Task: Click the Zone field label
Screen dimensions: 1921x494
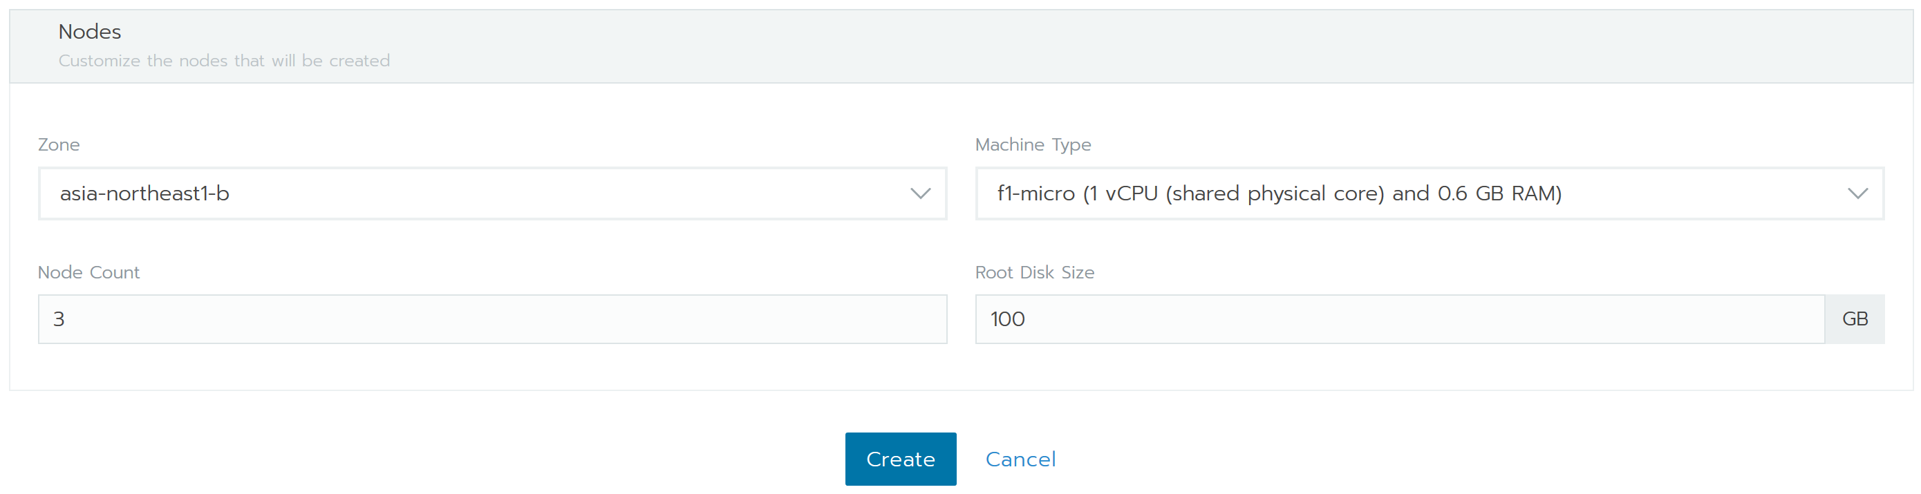Action: coord(59,144)
